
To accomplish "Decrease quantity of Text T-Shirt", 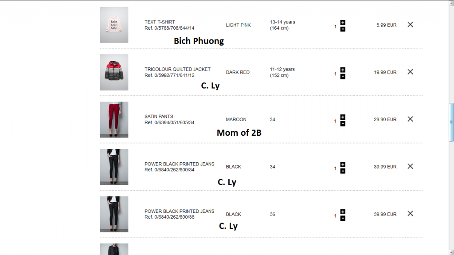I will click(x=343, y=29).
